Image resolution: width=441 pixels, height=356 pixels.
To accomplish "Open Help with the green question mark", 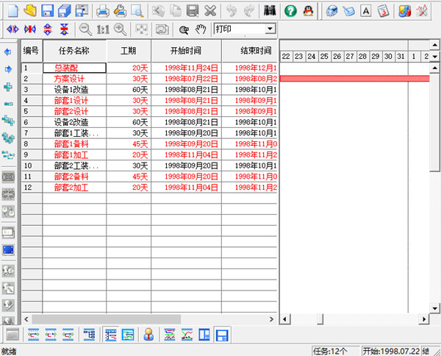I will [290, 10].
